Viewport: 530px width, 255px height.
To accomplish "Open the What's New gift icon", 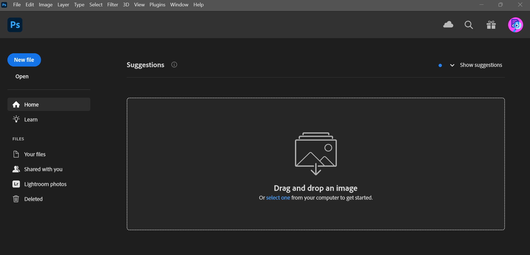I will click(491, 25).
